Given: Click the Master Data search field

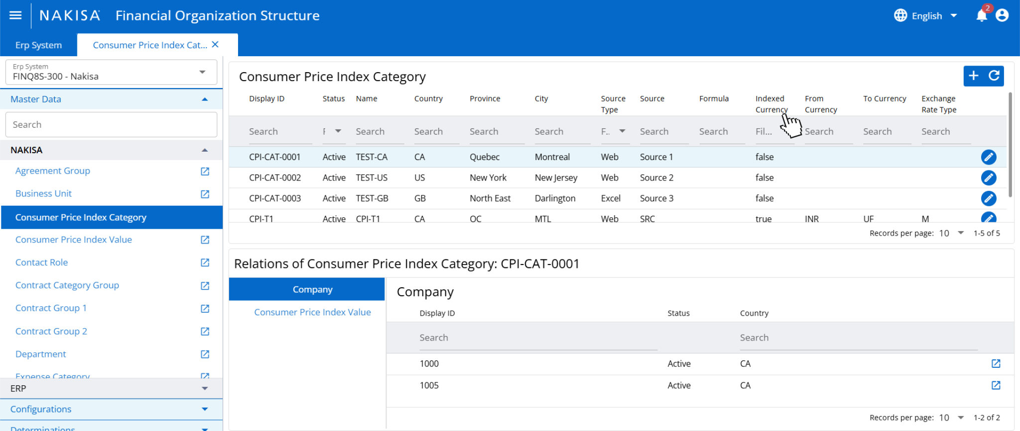Looking at the screenshot, I should pos(111,124).
